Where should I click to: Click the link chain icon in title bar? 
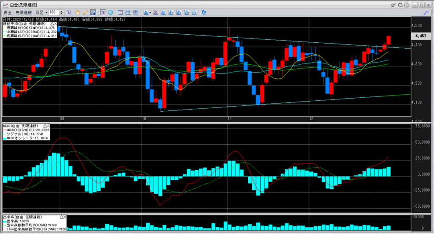[x=393, y=5]
